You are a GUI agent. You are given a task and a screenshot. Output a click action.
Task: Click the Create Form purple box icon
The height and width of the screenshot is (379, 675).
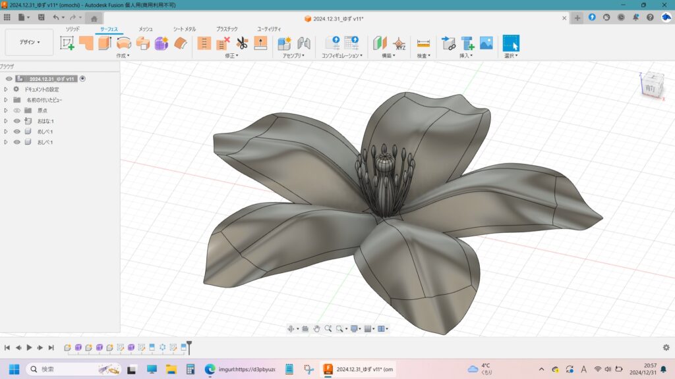point(161,43)
